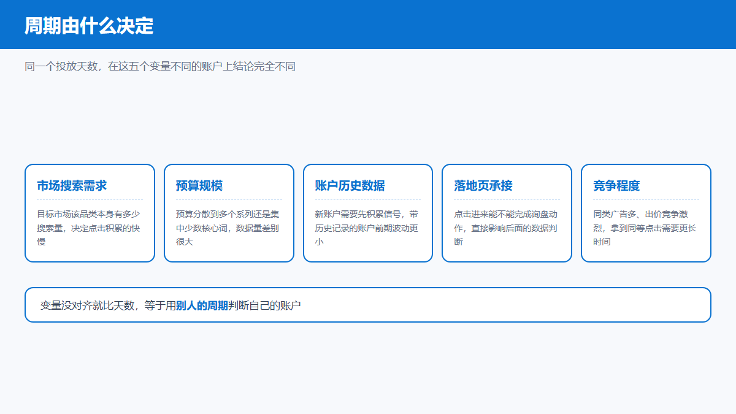
Task: Click the 市场搜索需求 card heading
Action: (x=72, y=186)
